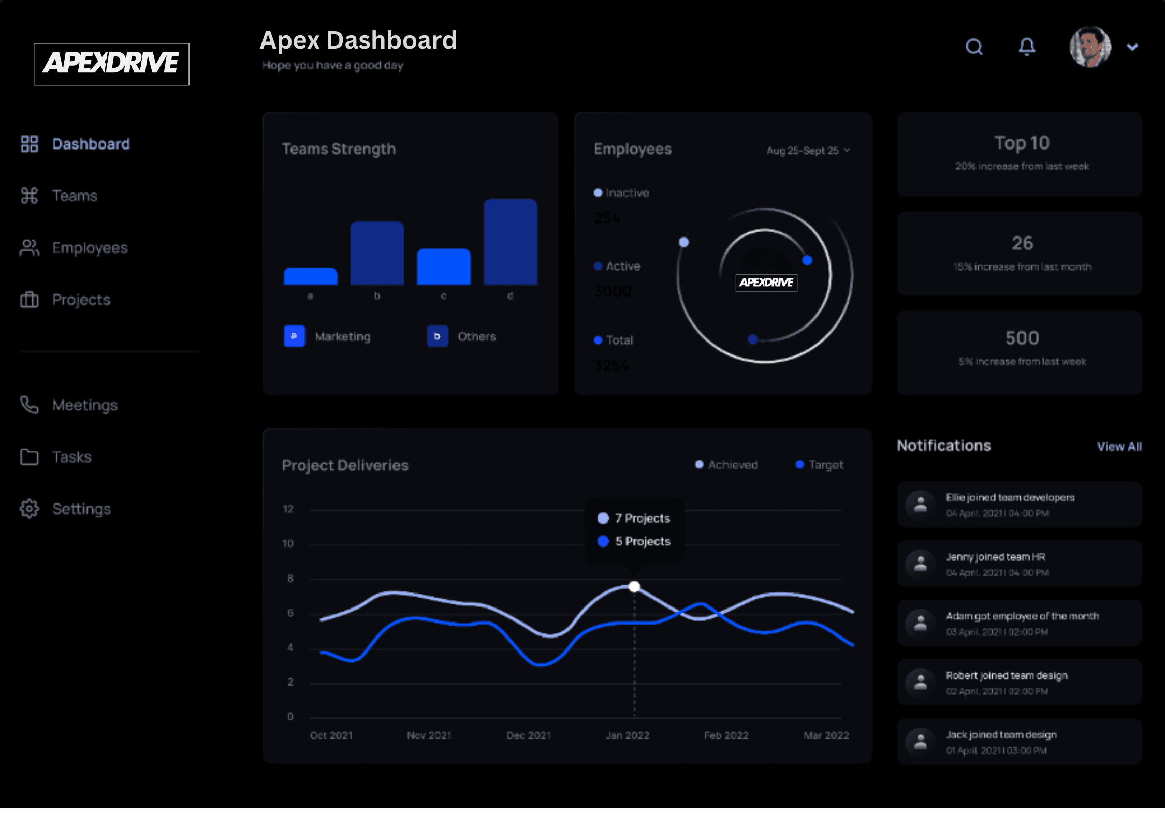Click the Total legend entry
This screenshot has width=1165, height=815.
(614, 340)
